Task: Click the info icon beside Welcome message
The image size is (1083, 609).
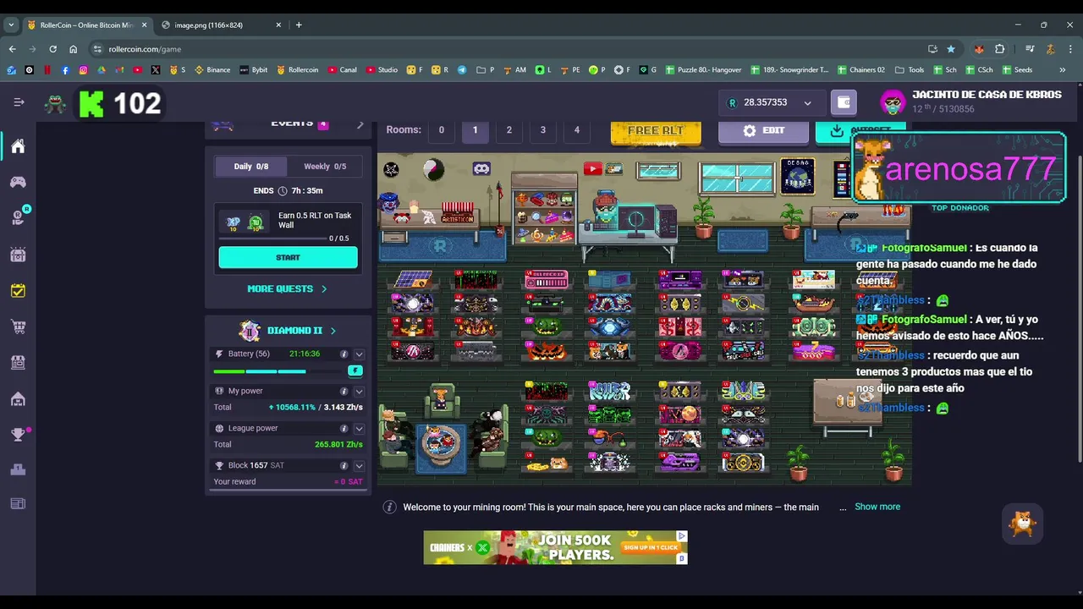Action: (389, 507)
